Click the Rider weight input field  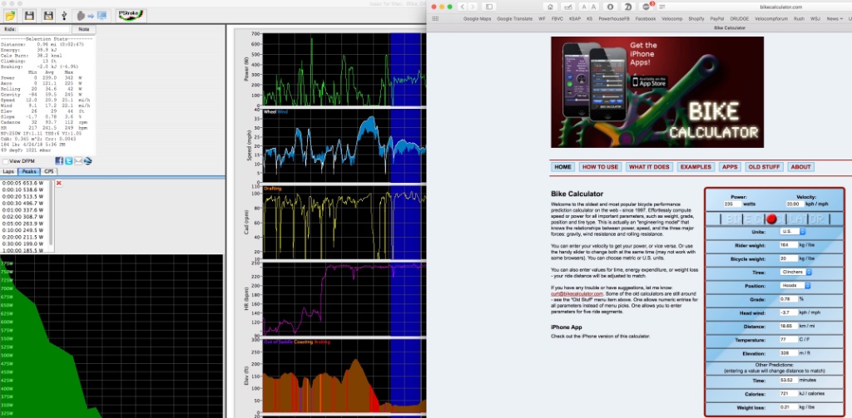(789, 245)
